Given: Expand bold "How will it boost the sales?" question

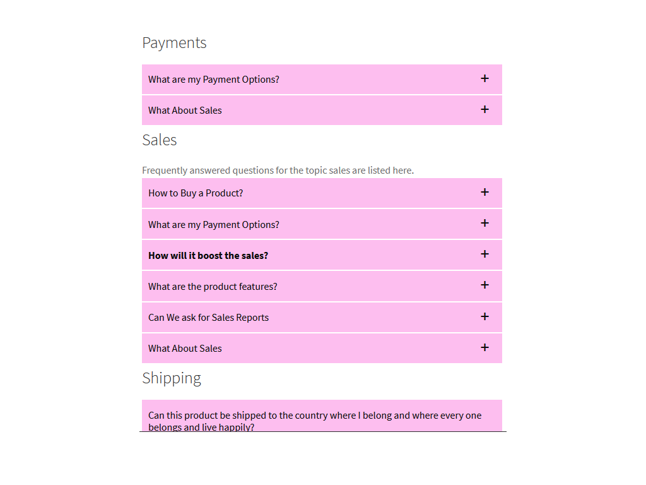Looking at the screenshot, I should click(x=208, y=256).
